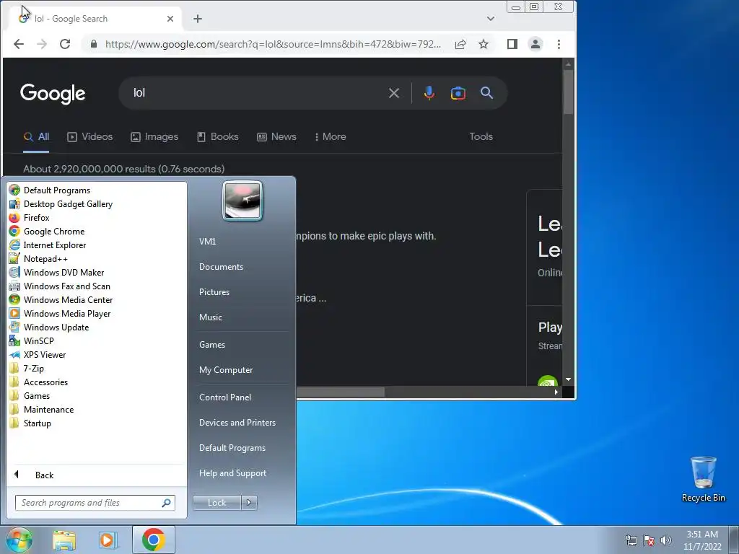Viewport: 739px width, 554px height.
Task: Click the Google logo
Action: coord(53,93)
